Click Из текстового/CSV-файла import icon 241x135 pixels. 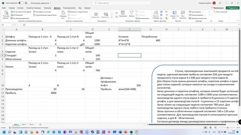(x=12, y=12)
